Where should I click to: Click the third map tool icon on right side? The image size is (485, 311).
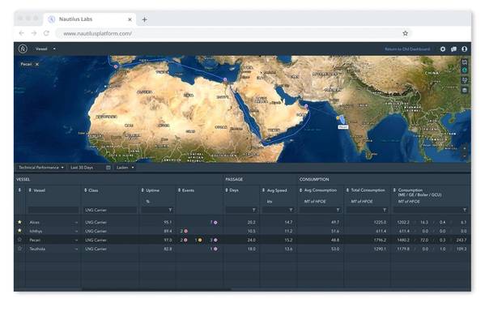464,80
